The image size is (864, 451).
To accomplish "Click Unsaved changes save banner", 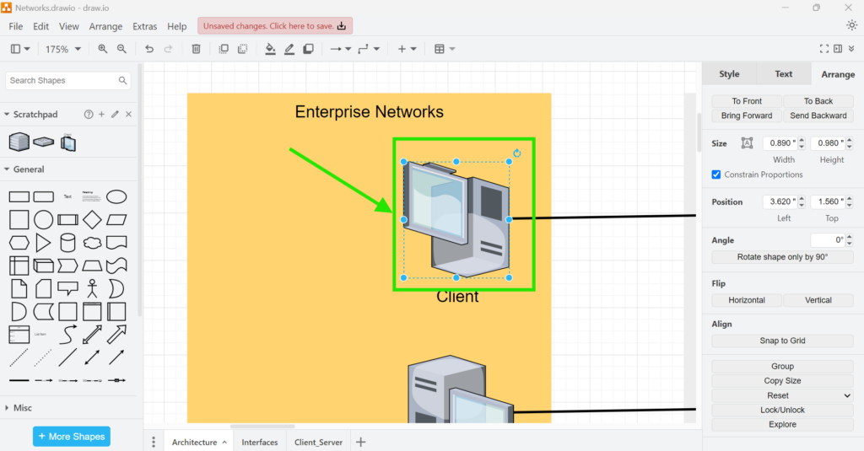I will point(275,26).
